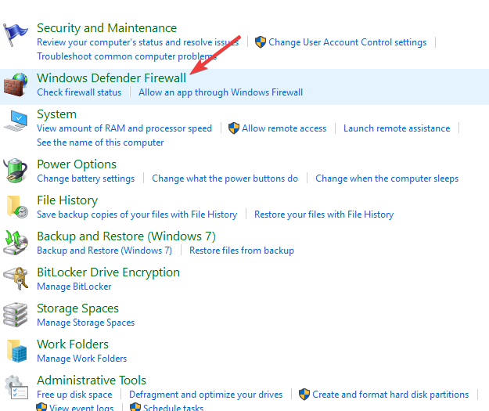The width and height of the screenshot is (489, 411).
Task: Open Backup and Restore (Windows 7) heading
Action: 126,236
